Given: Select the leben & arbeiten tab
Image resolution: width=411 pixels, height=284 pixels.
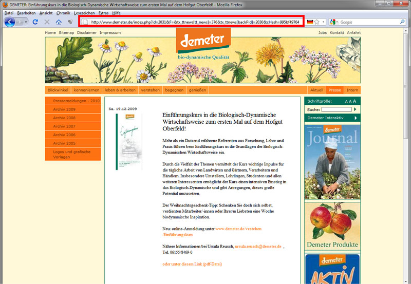Looking at the screenshot, I should (120, 90).
